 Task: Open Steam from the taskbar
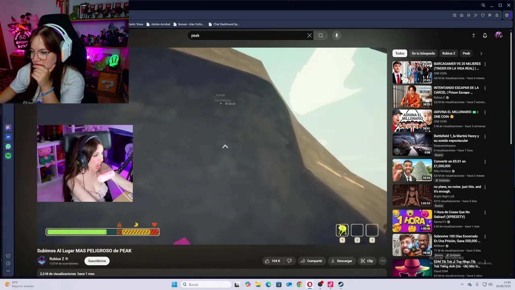click(x=341, y=284)
